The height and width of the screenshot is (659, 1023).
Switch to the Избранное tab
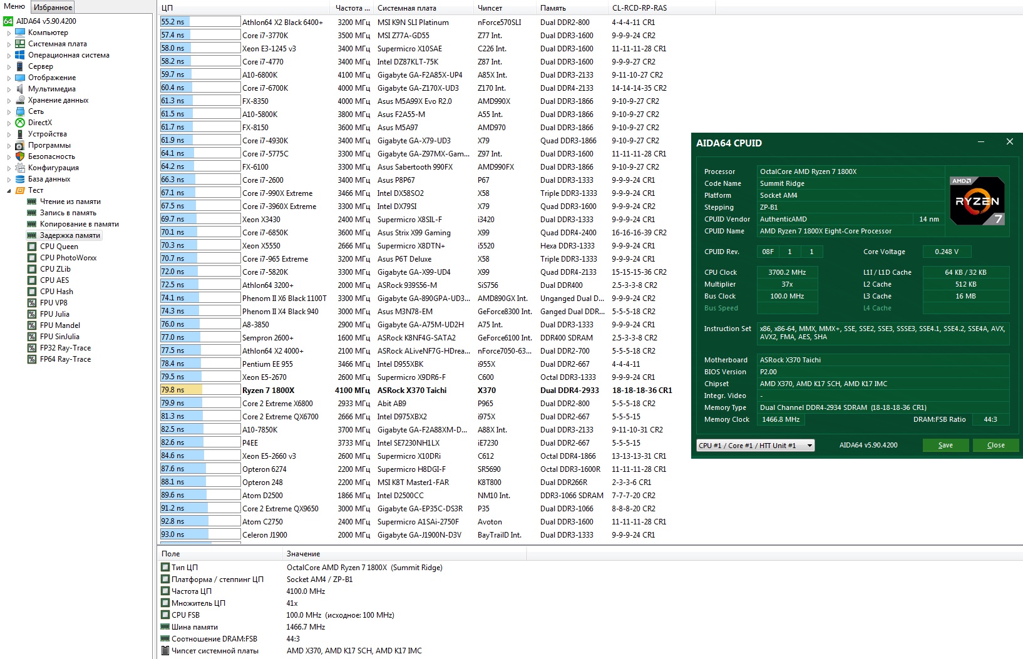pos(53,8)
